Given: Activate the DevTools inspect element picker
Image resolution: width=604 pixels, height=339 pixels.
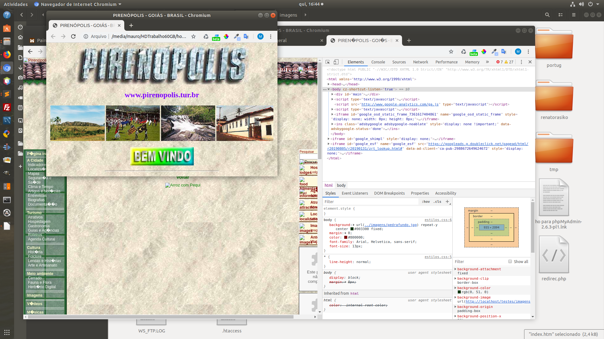Looking at the screenshot, I should click(327, 62).
